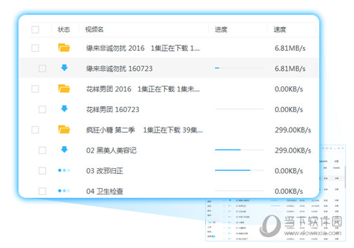This screenshot has height=248, width=354.
Task: Click download arrow icon for 缘来非诚勿扰 160723
Action: coord(64,68)
